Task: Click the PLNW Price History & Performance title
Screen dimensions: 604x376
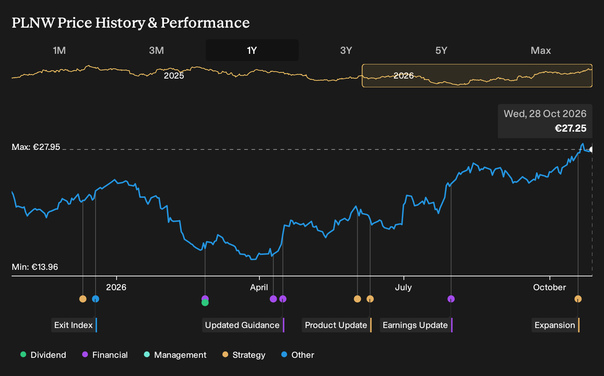Action: click(131, 23)
